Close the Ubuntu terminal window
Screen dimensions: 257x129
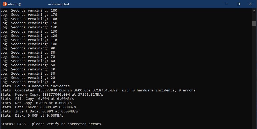click(250, 4)
